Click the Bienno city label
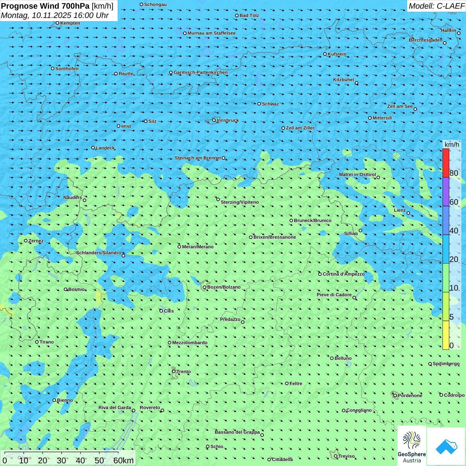Viewport: 466px width, 466px height. click(x=65, y=400)
